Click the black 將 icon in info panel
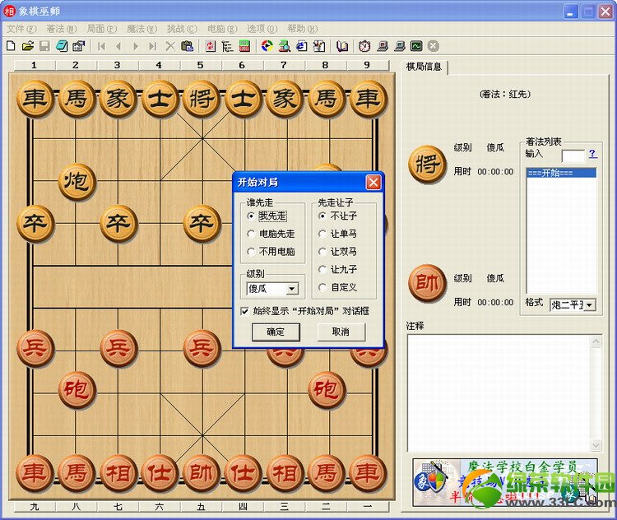The width and height of the screenshot is (617, 520). 428,165
